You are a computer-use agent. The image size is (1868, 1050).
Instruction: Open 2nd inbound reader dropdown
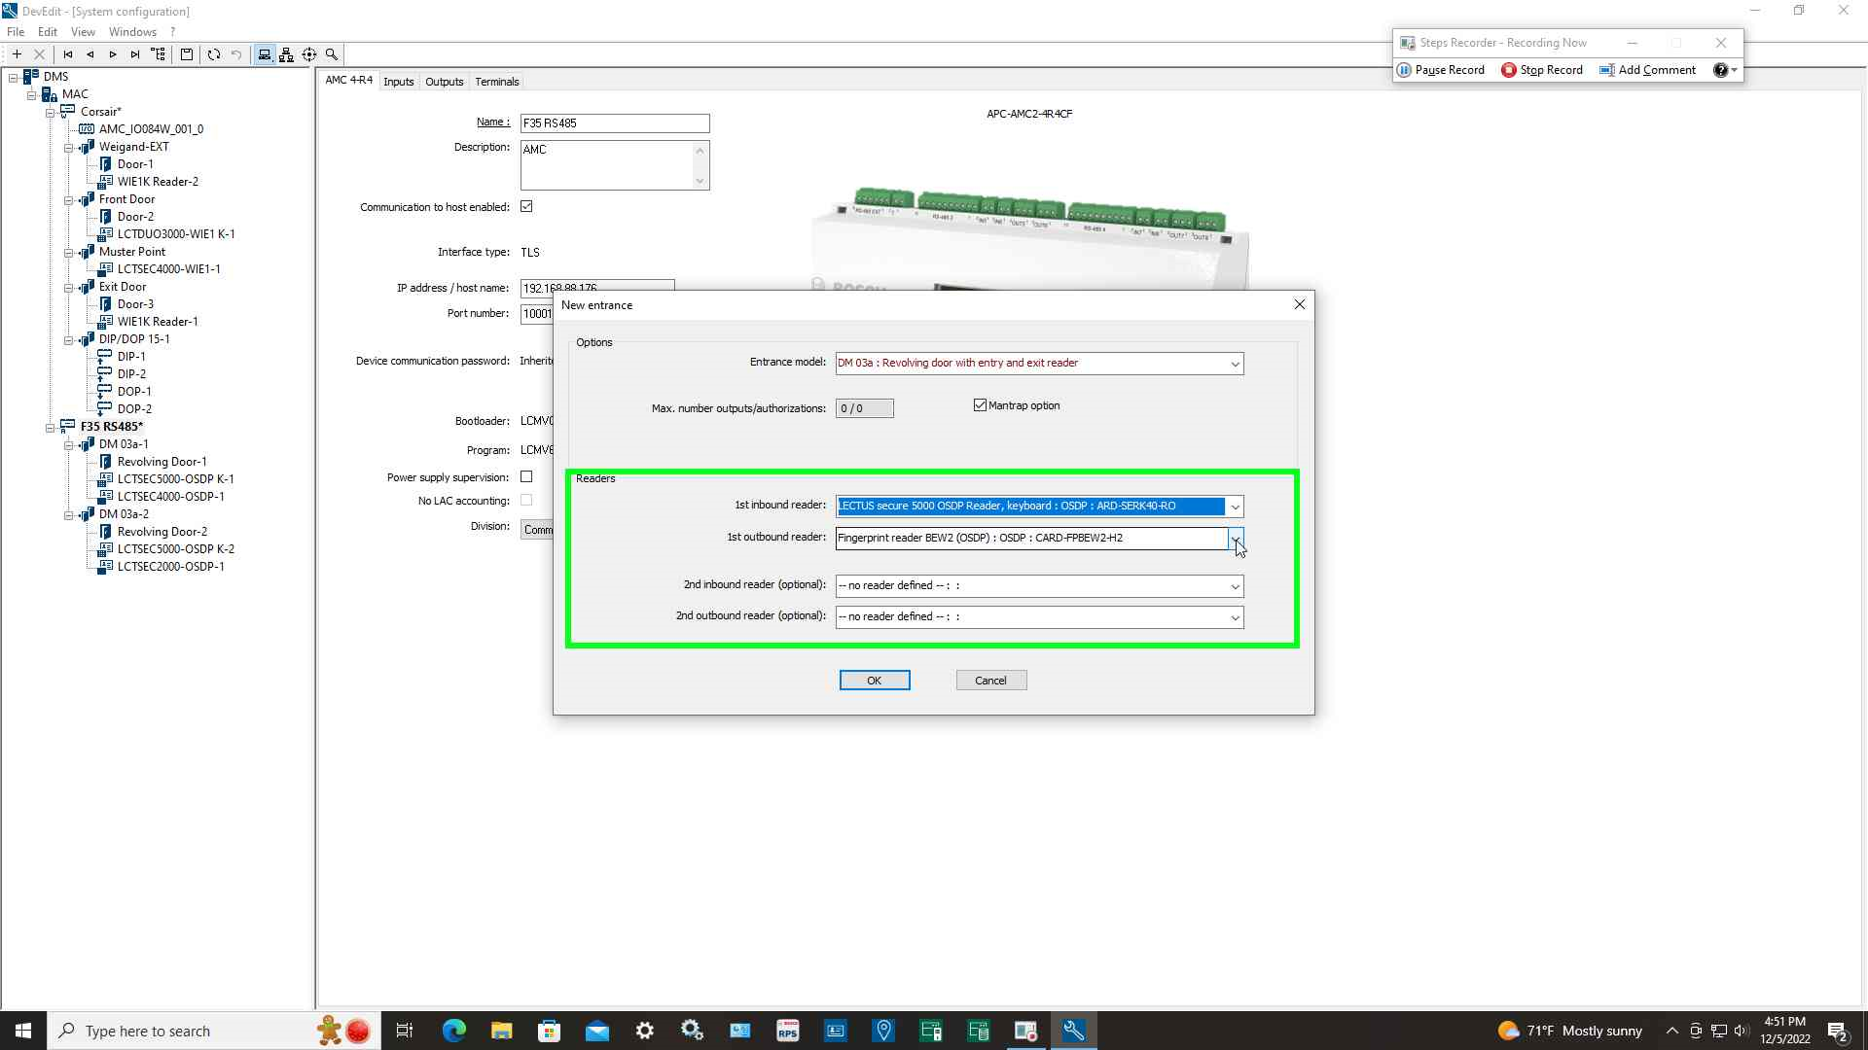point(1235,586)
